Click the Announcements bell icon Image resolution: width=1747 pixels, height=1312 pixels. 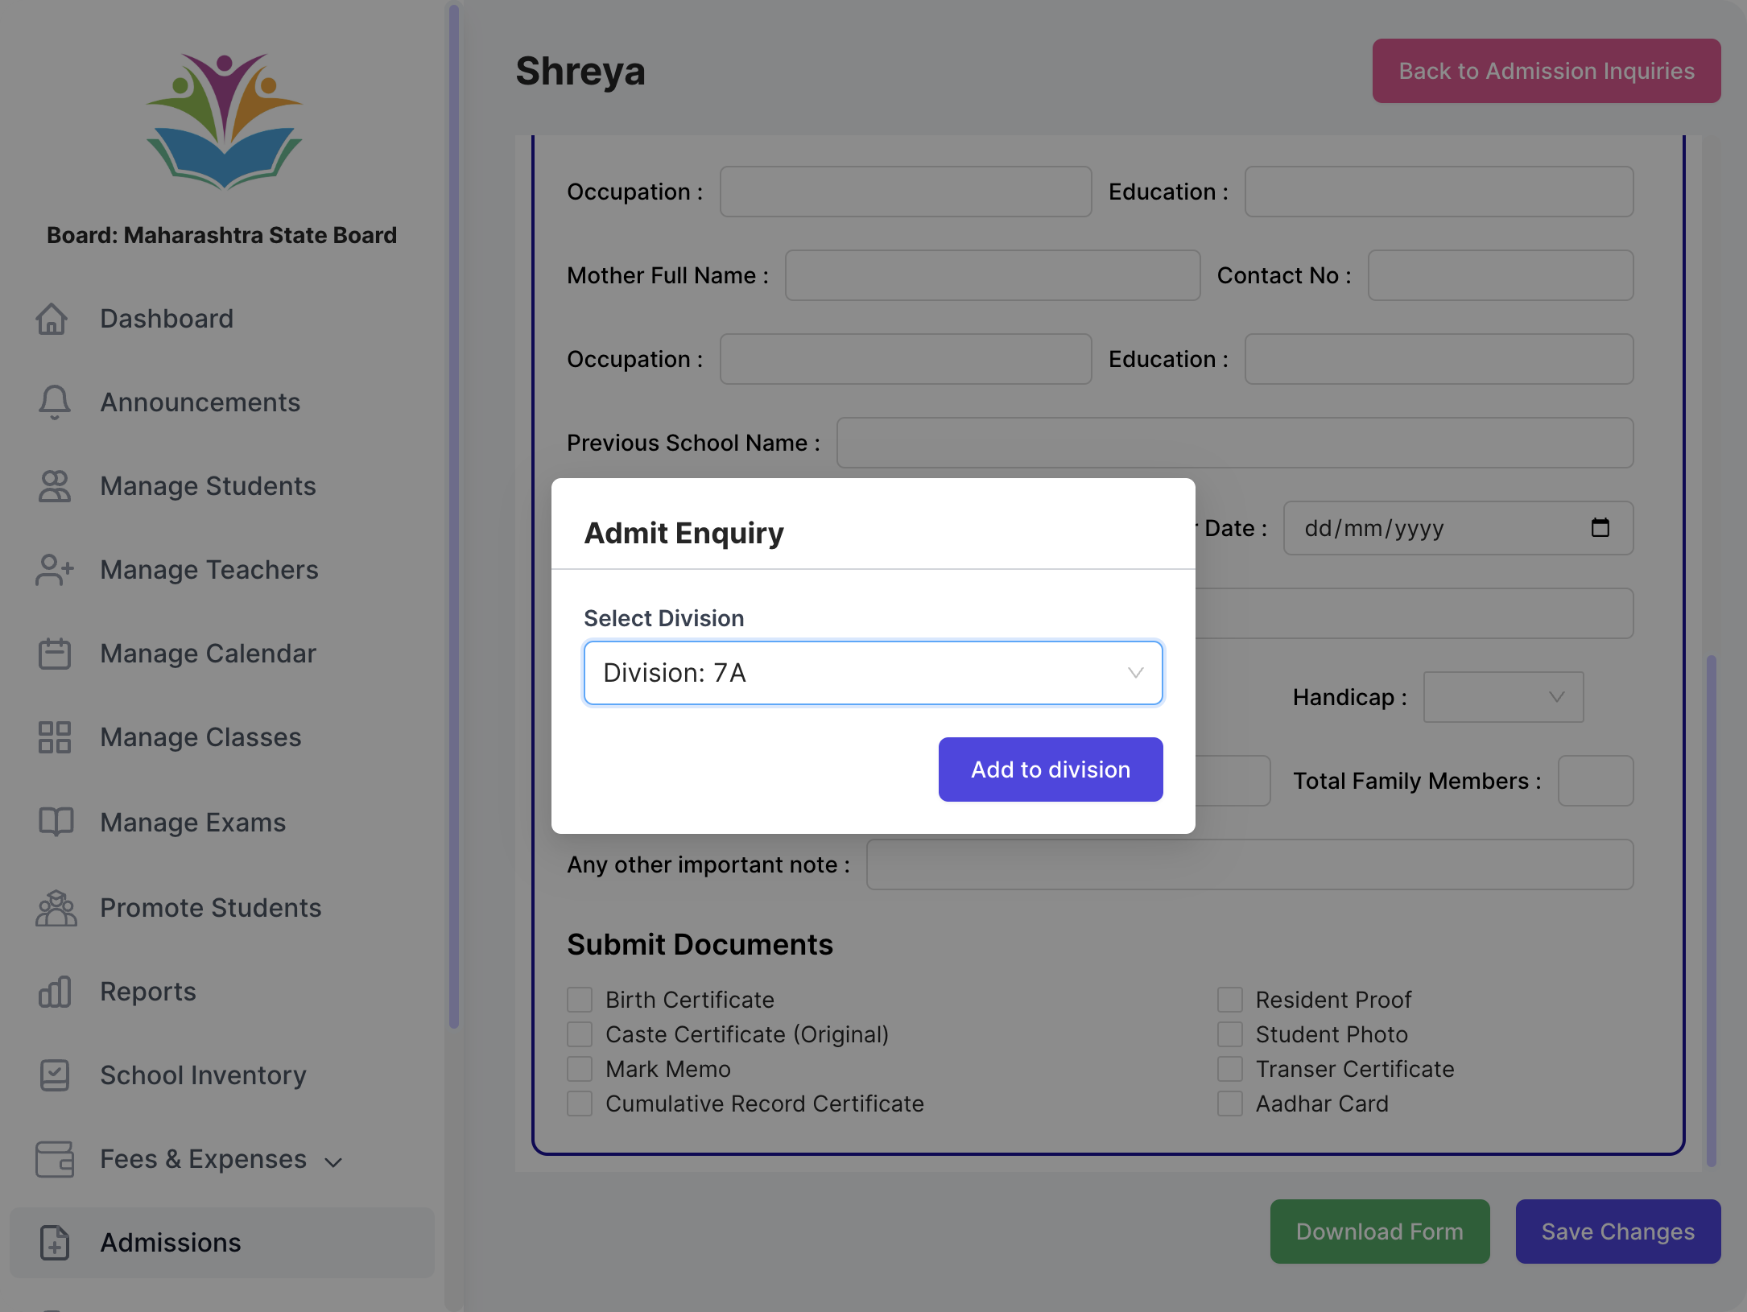[55, 402]
